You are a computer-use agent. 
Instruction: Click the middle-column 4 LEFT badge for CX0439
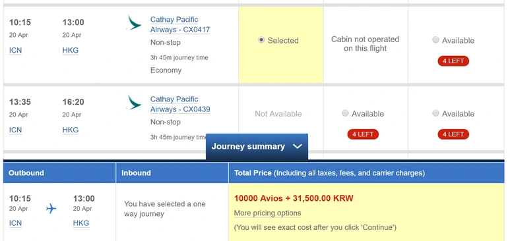[363, 134]
